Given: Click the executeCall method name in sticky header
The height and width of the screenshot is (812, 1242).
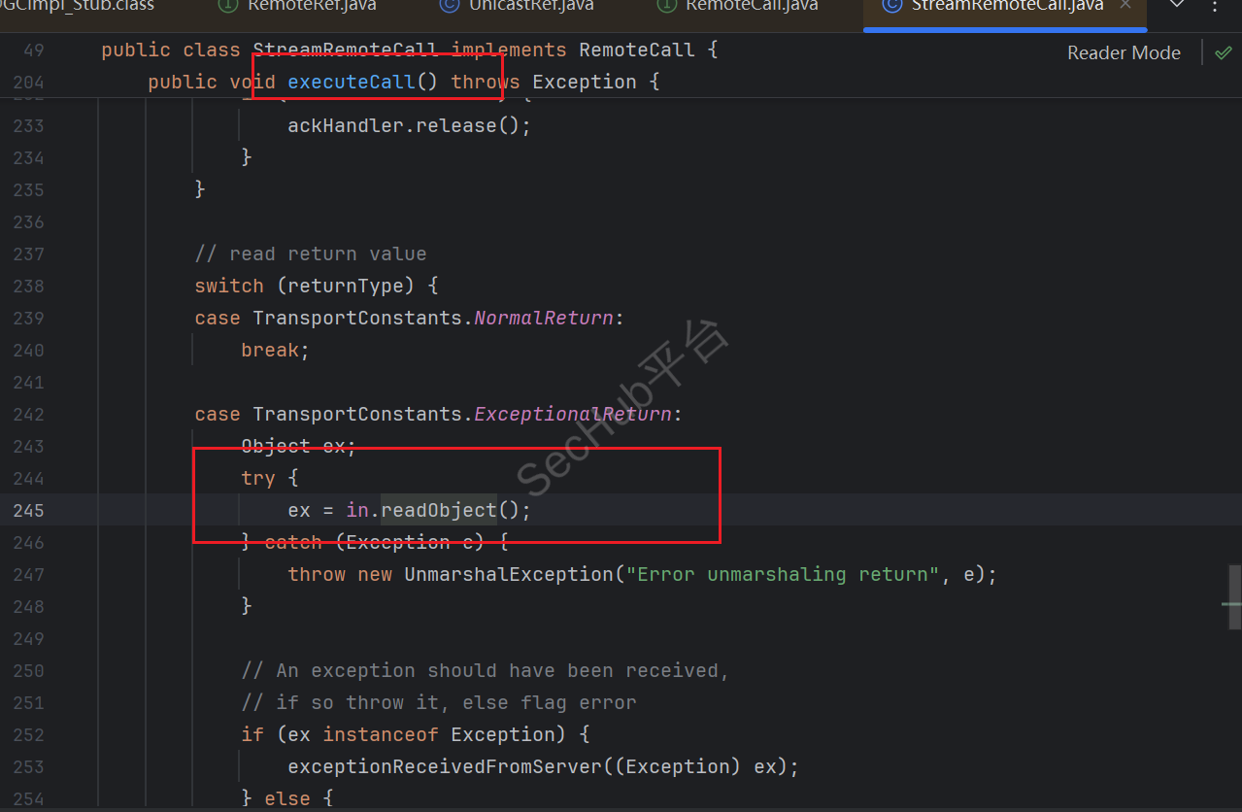Looking at the screenshot, I should [x=351, y=82].
